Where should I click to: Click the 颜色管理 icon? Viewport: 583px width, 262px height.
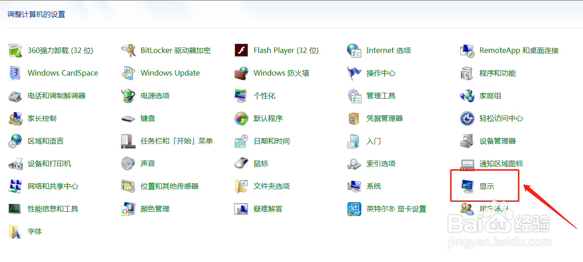(128, 209)
